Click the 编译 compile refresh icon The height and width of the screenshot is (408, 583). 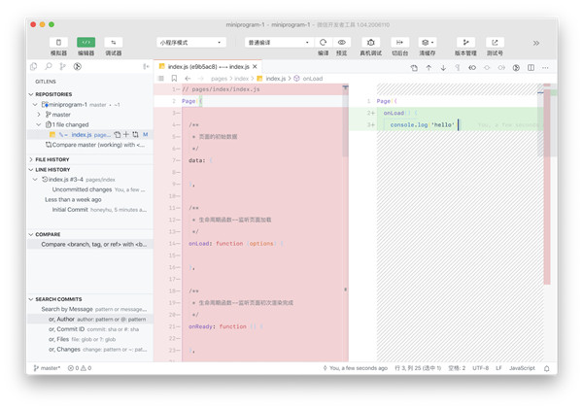tap(323, 43)
